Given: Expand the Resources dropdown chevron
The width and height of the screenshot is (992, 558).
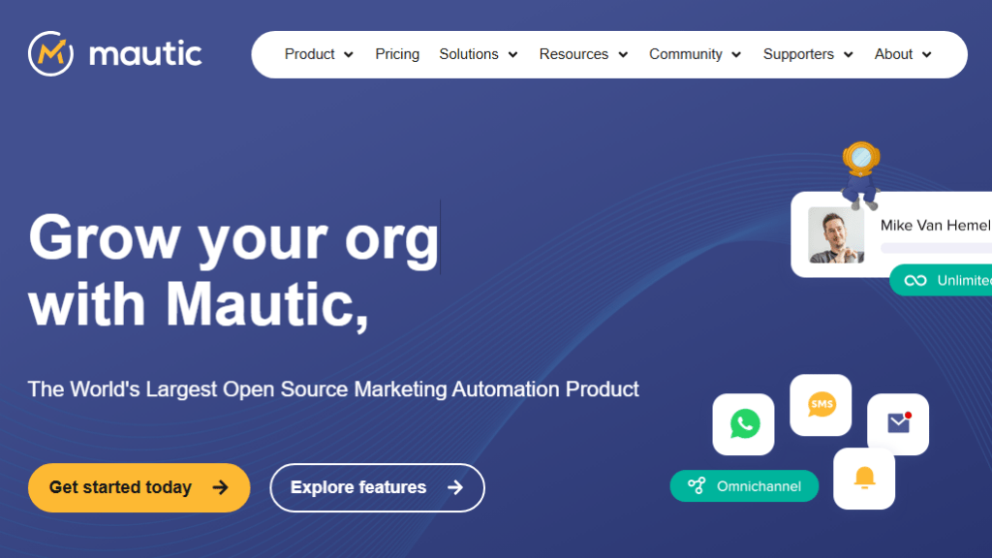Looking at the screenshot, I should [x=623, y=55].
